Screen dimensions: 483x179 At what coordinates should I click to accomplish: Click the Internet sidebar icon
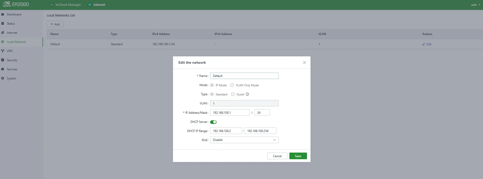[x=3, y=33]
